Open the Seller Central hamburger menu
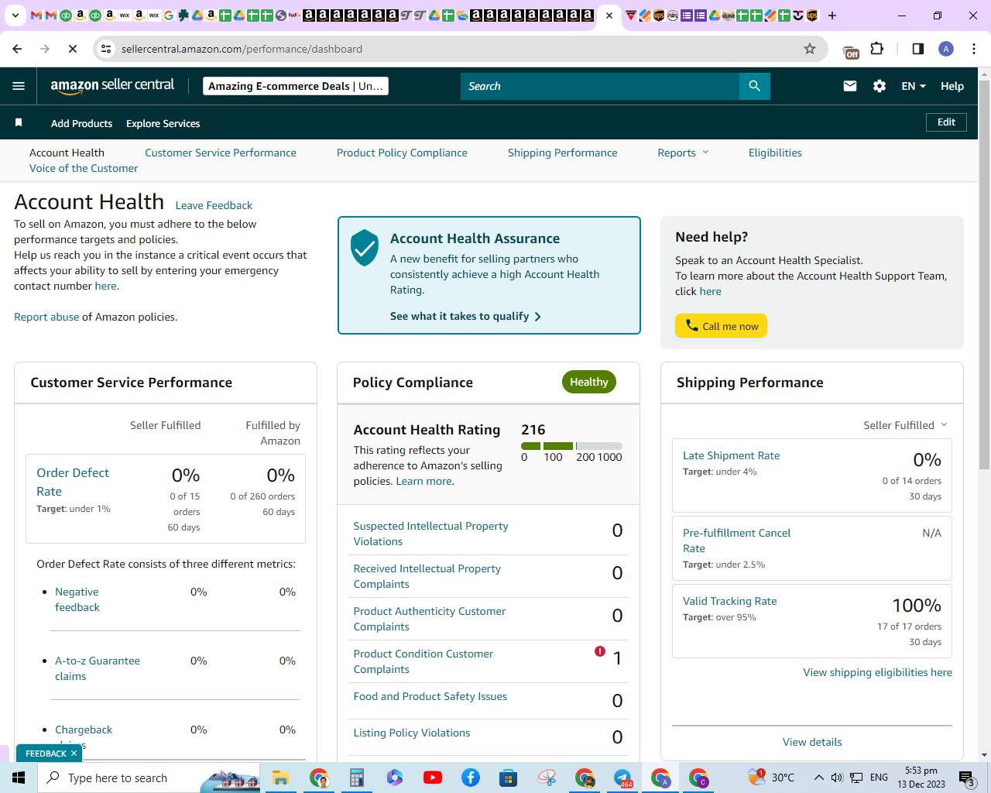991x793 pixels. coord(19,86)
